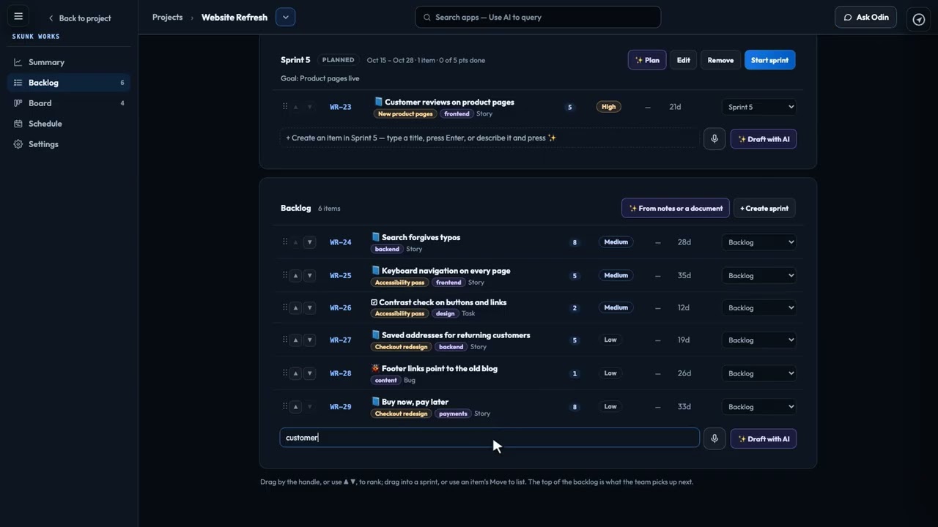The image size is (938, 527).
Task: Move WR-27 up with its arrow
Action: (296, 340)
